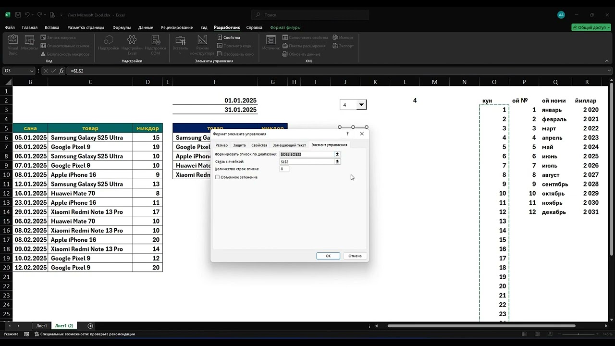Image resolution: width=615 pixels, height=346 pixels.
Task: Open the Надстройки add-ins icon
Action: [x=109, y=43]
